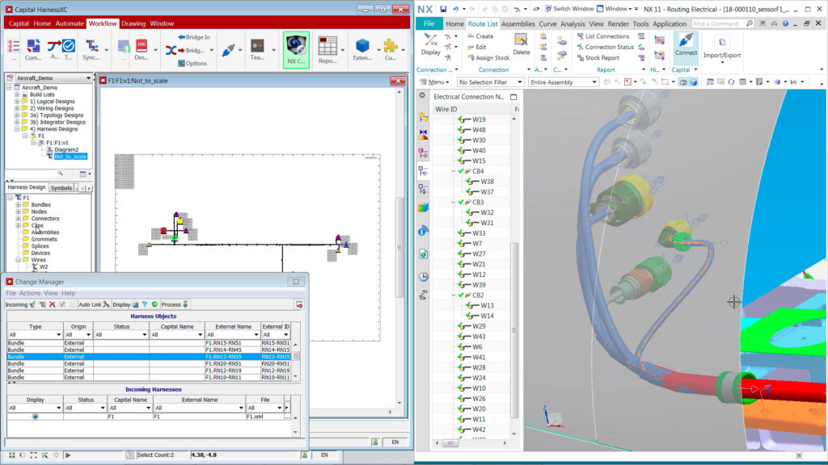Image resolution: width=828 pixels, height=465 pixels.
Task: Toggle the green check on cable CB4
Action: [461, 171]
